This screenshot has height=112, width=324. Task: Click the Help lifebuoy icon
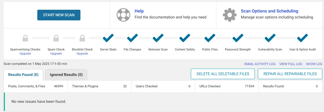(x=123, y=15)
